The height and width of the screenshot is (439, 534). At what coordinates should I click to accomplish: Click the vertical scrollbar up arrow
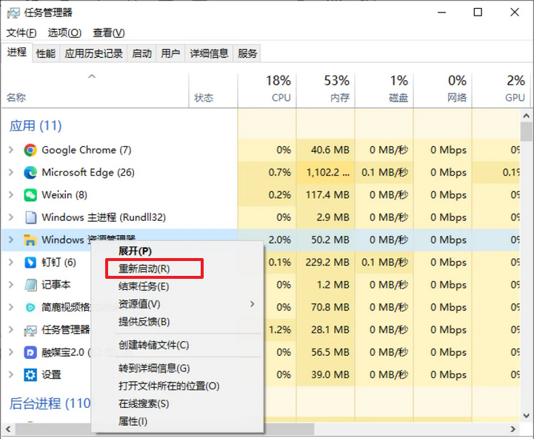tap(527, 116)
